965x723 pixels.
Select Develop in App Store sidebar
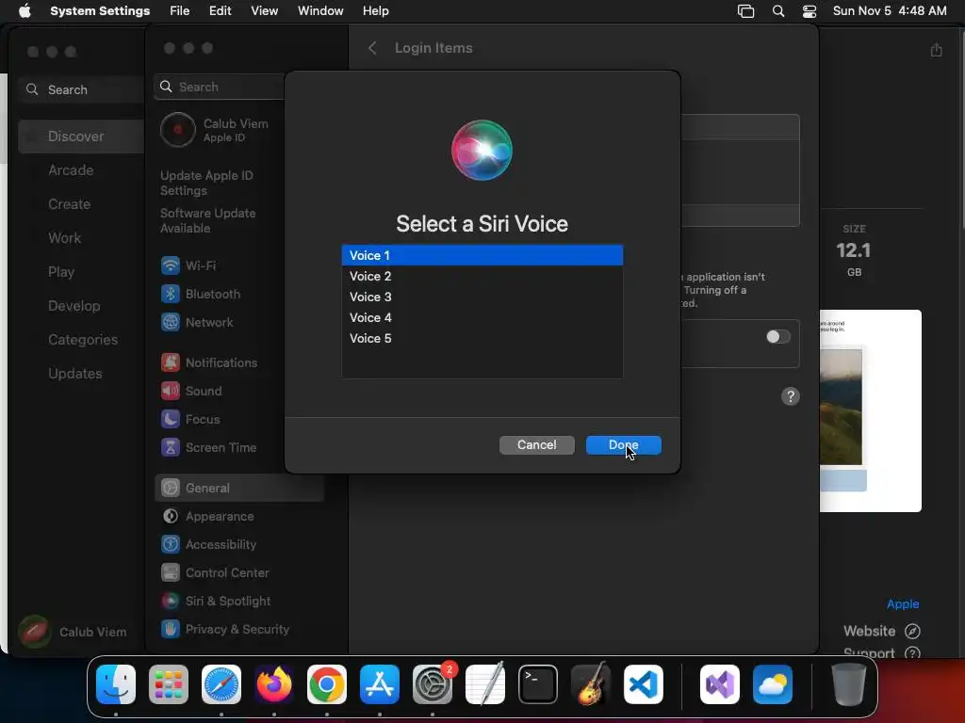click(74, 306)
